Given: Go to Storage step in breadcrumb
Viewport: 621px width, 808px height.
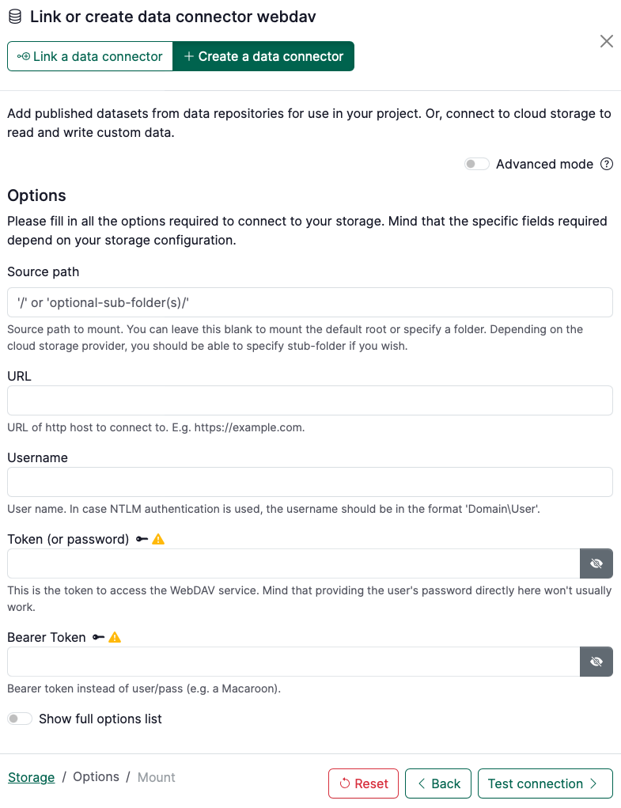Looking at the screenshot, I should (32, 777).
